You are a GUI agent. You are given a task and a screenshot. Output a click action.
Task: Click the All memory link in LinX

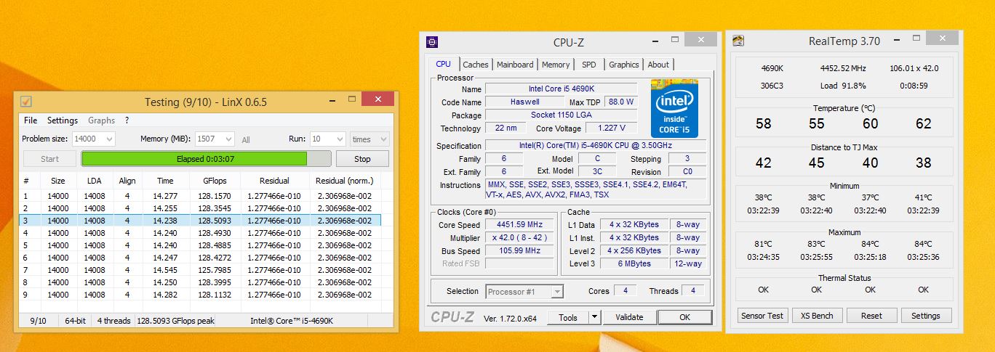[x=246, y=140]
